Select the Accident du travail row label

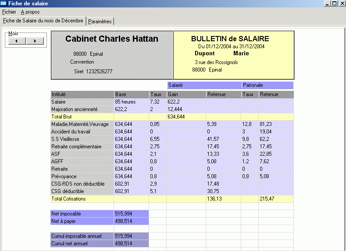tap(82, 132)
